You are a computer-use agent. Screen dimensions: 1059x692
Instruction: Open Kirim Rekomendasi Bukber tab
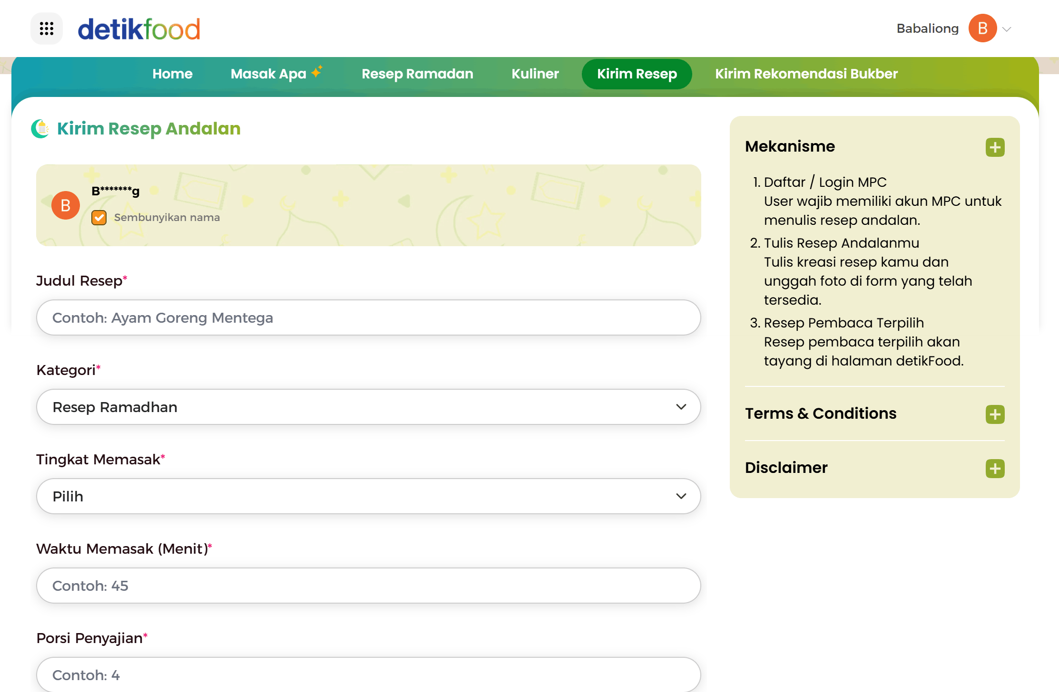(x=806, y=74)
